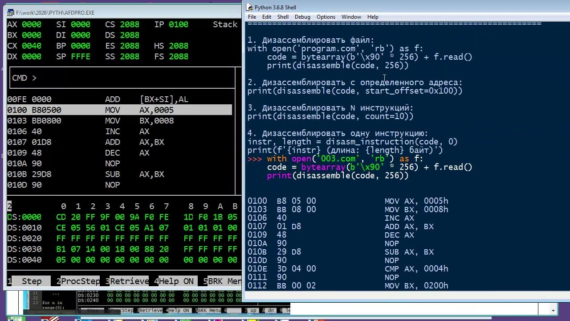Viewport: 570px width, 321px height.
Task: Open the Help menu in Python Shell
Action: 373,17
